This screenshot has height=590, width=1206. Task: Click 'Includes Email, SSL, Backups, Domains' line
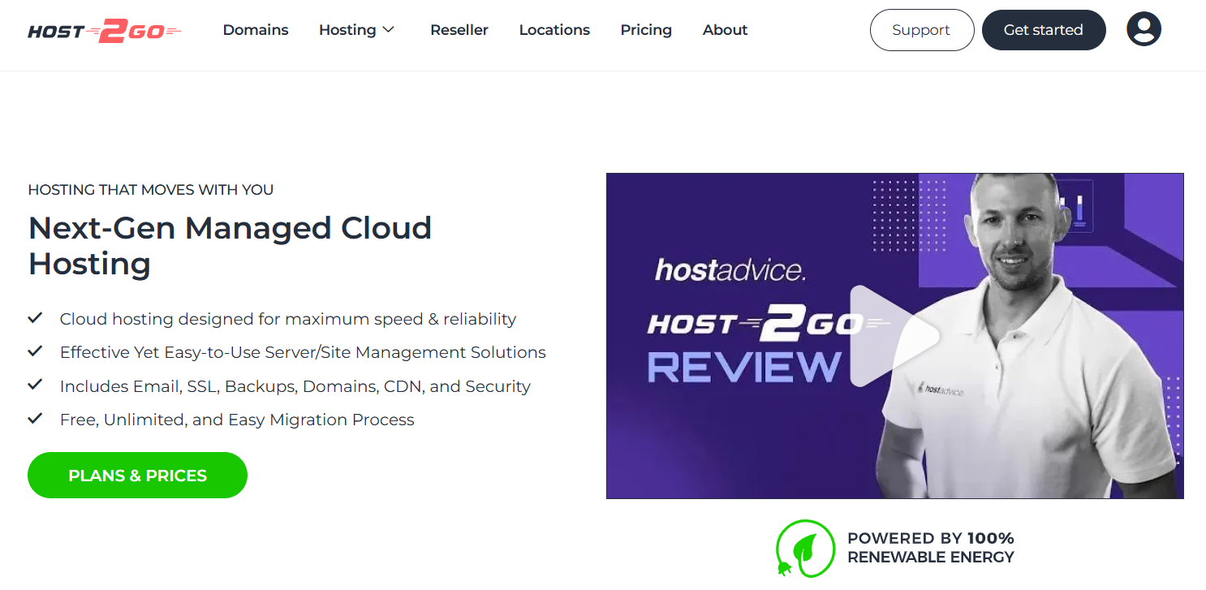coord(295,386)
